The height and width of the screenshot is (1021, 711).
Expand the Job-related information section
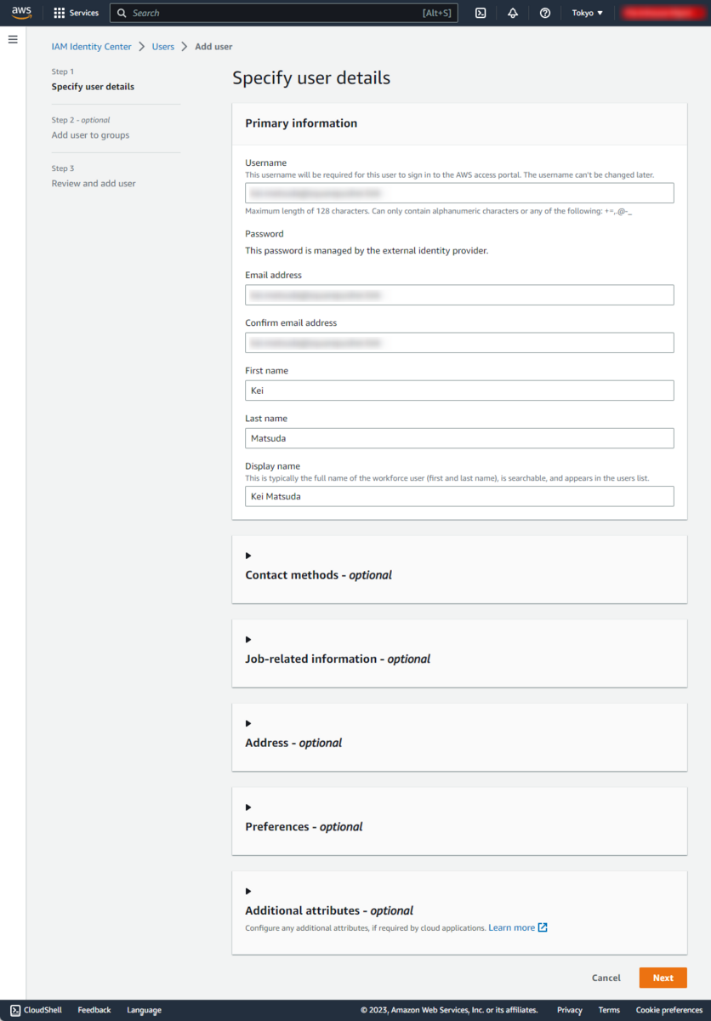[x=248, y=640]
